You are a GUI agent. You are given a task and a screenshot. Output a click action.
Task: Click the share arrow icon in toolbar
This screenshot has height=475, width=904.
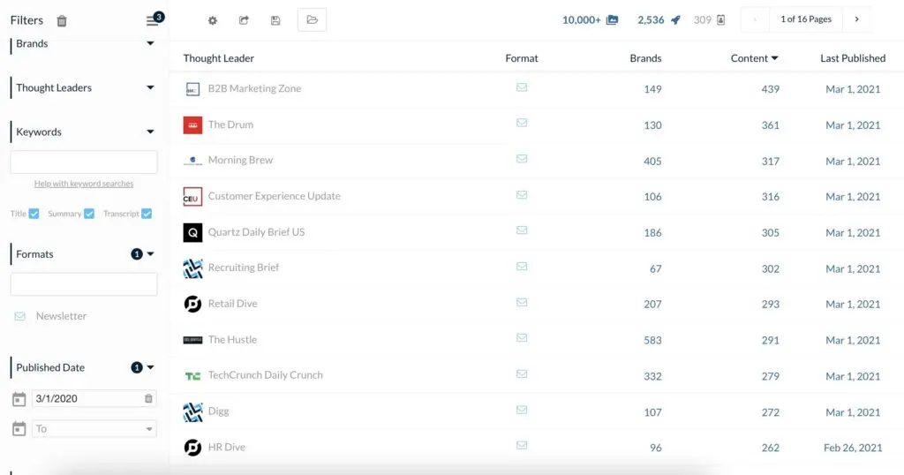(244, 20)
